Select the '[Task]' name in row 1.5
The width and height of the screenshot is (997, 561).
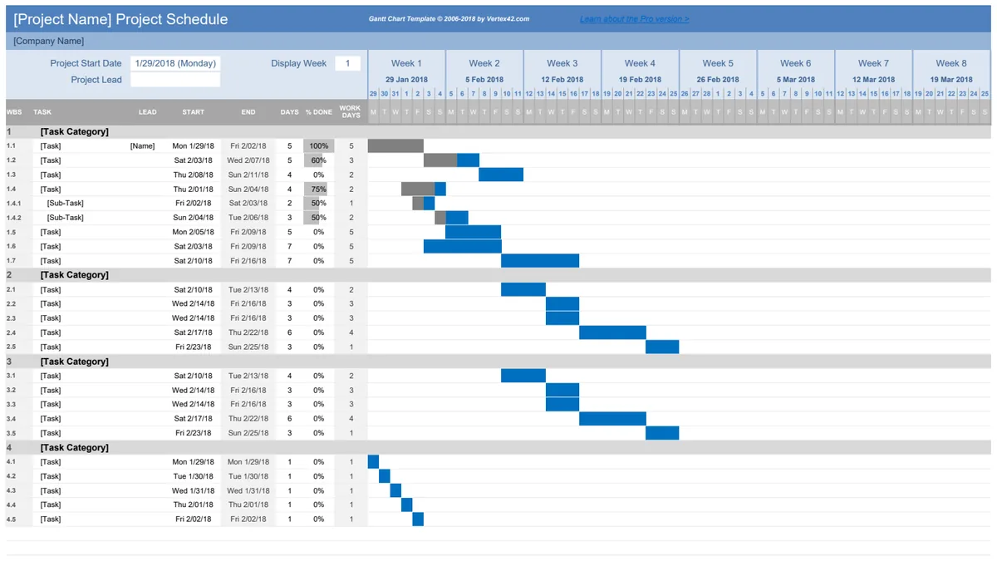pyautogui.click(x=51, y=232)
